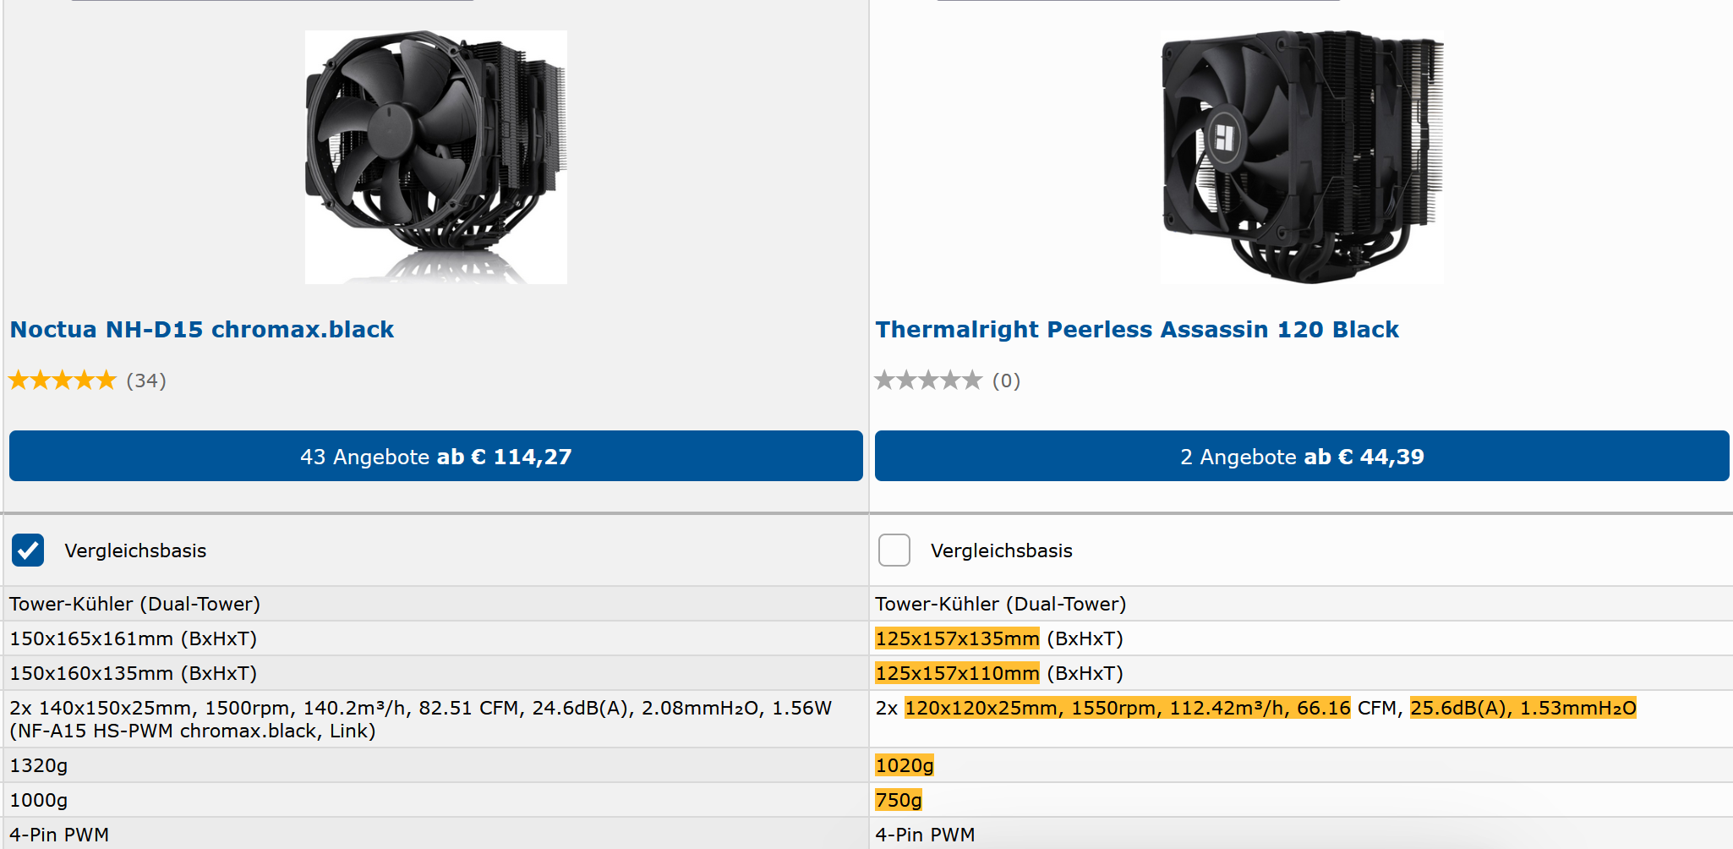Open Noctua five-star rating with 34 reviews
This screenshot has height=849, width=1733.
click(x=88, y=381)
